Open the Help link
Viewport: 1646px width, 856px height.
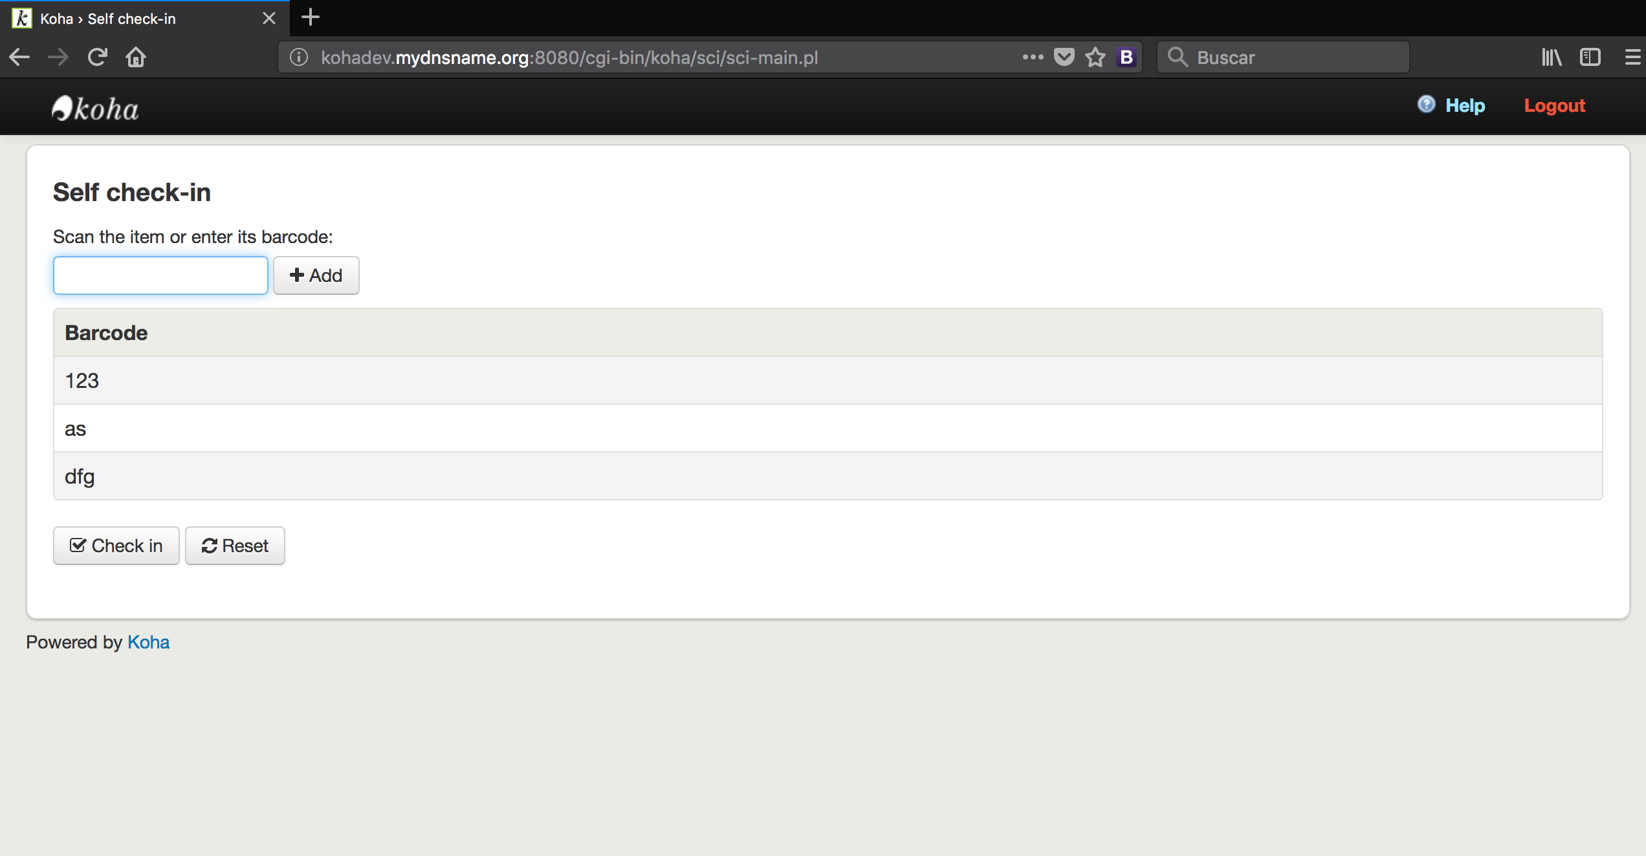(1464, 105)
